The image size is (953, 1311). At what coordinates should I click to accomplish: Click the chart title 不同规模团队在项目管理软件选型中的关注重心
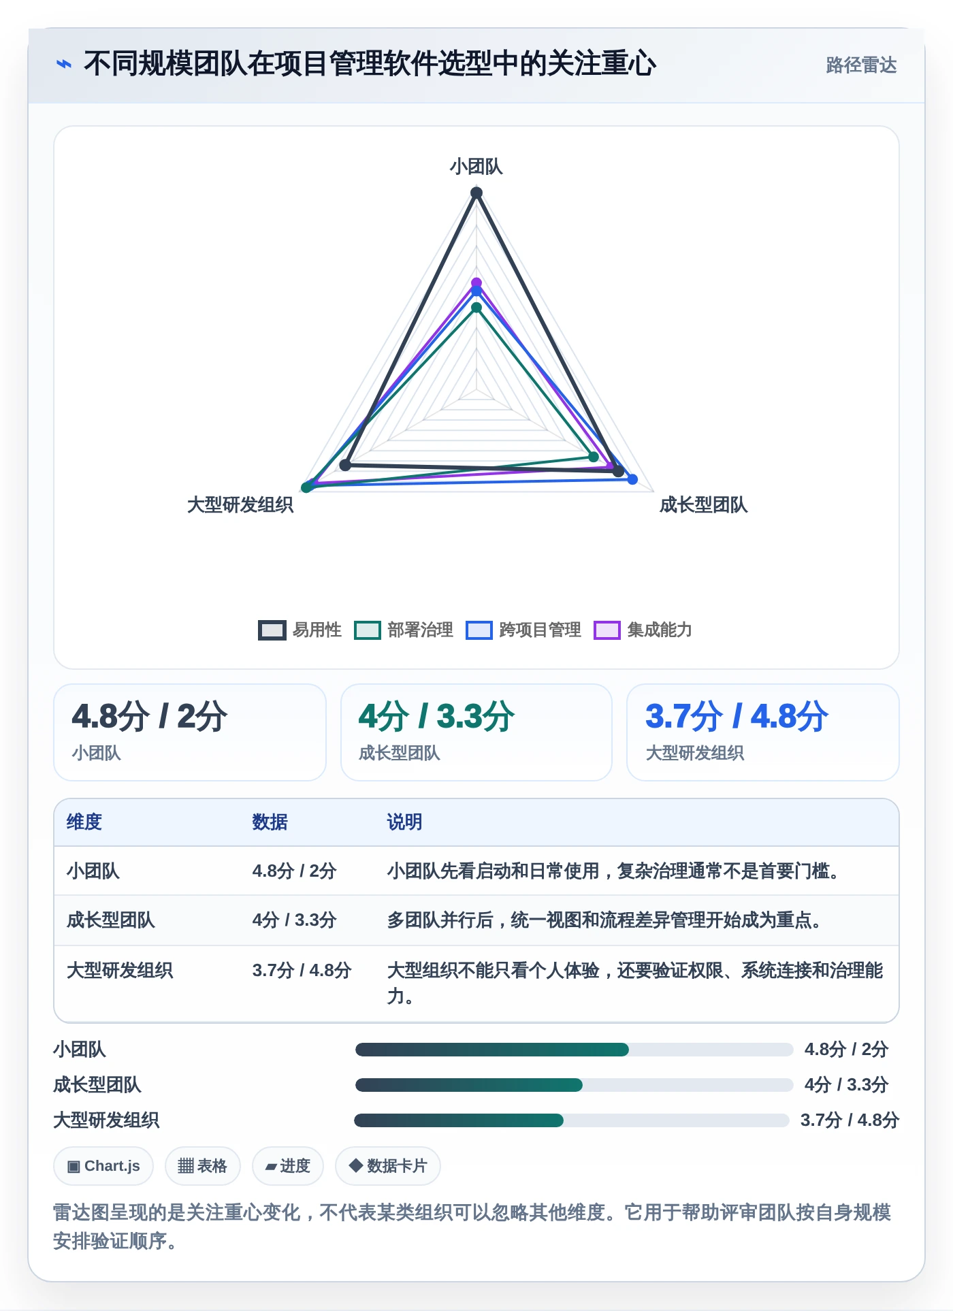click(x=370, y=63)
